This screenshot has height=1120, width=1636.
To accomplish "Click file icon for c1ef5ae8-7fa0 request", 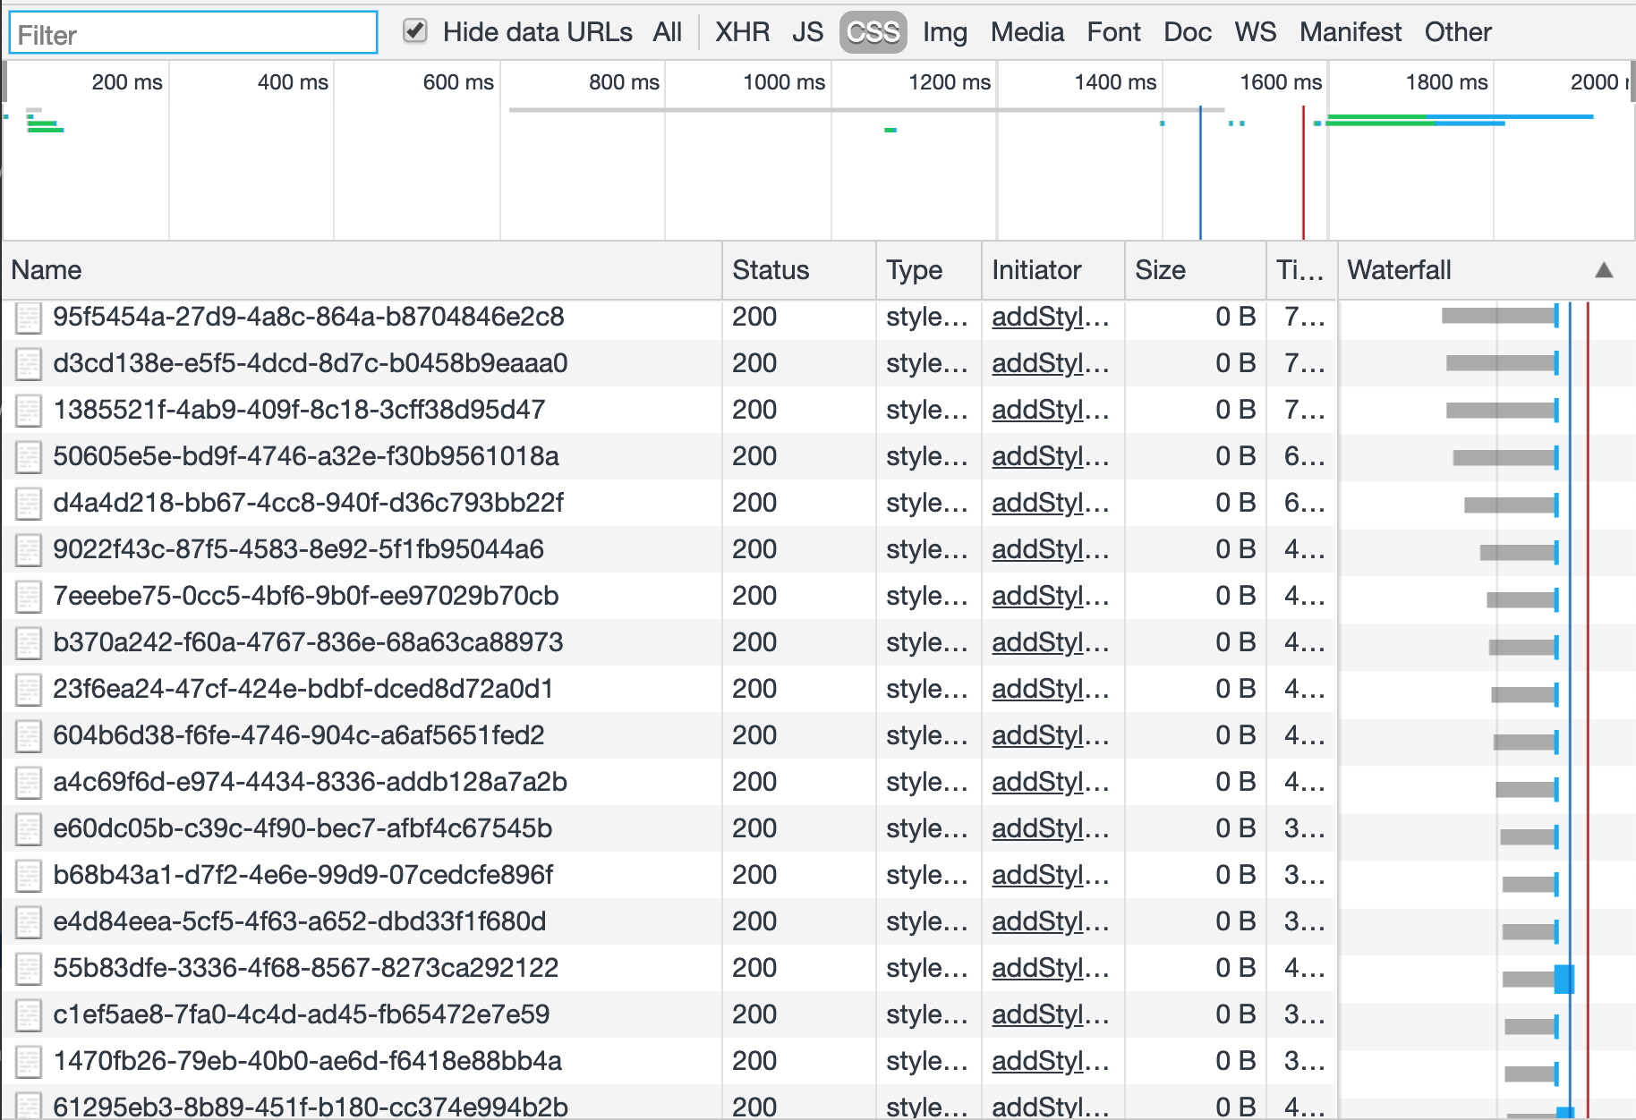I will (29, 1015).
